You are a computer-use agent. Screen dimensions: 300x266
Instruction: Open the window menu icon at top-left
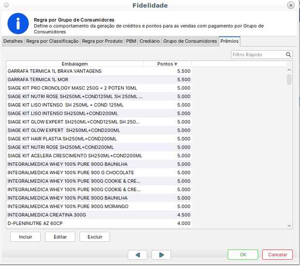point(6,5)
